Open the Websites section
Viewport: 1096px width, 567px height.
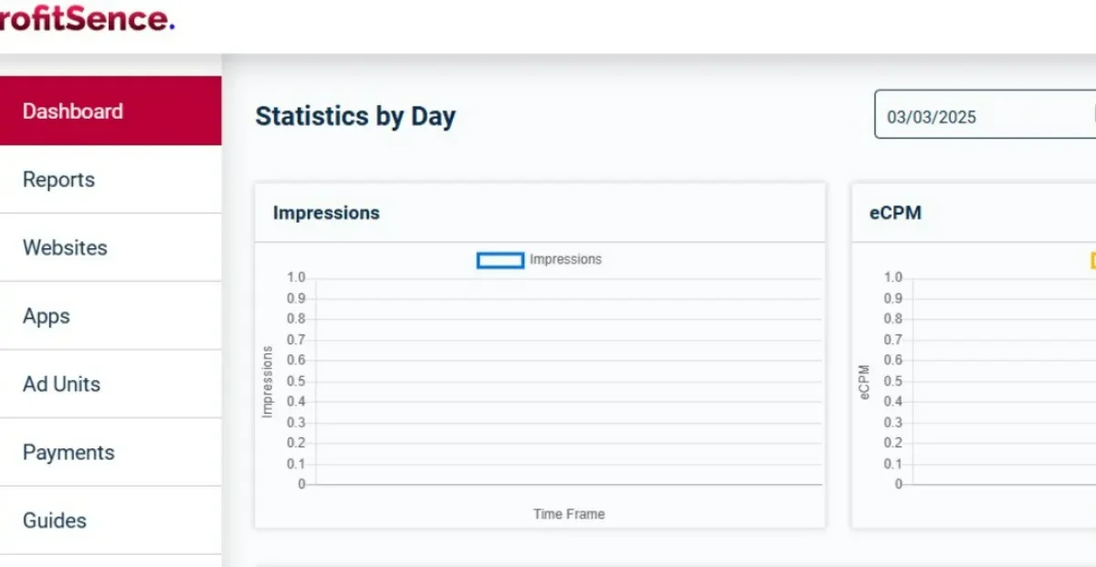pyautogui.click(x=111, y=247)
